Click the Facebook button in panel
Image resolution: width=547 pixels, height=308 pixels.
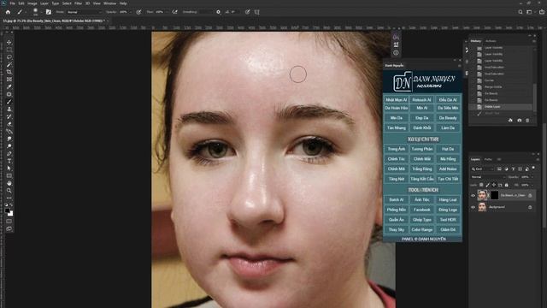coord(421,210)
